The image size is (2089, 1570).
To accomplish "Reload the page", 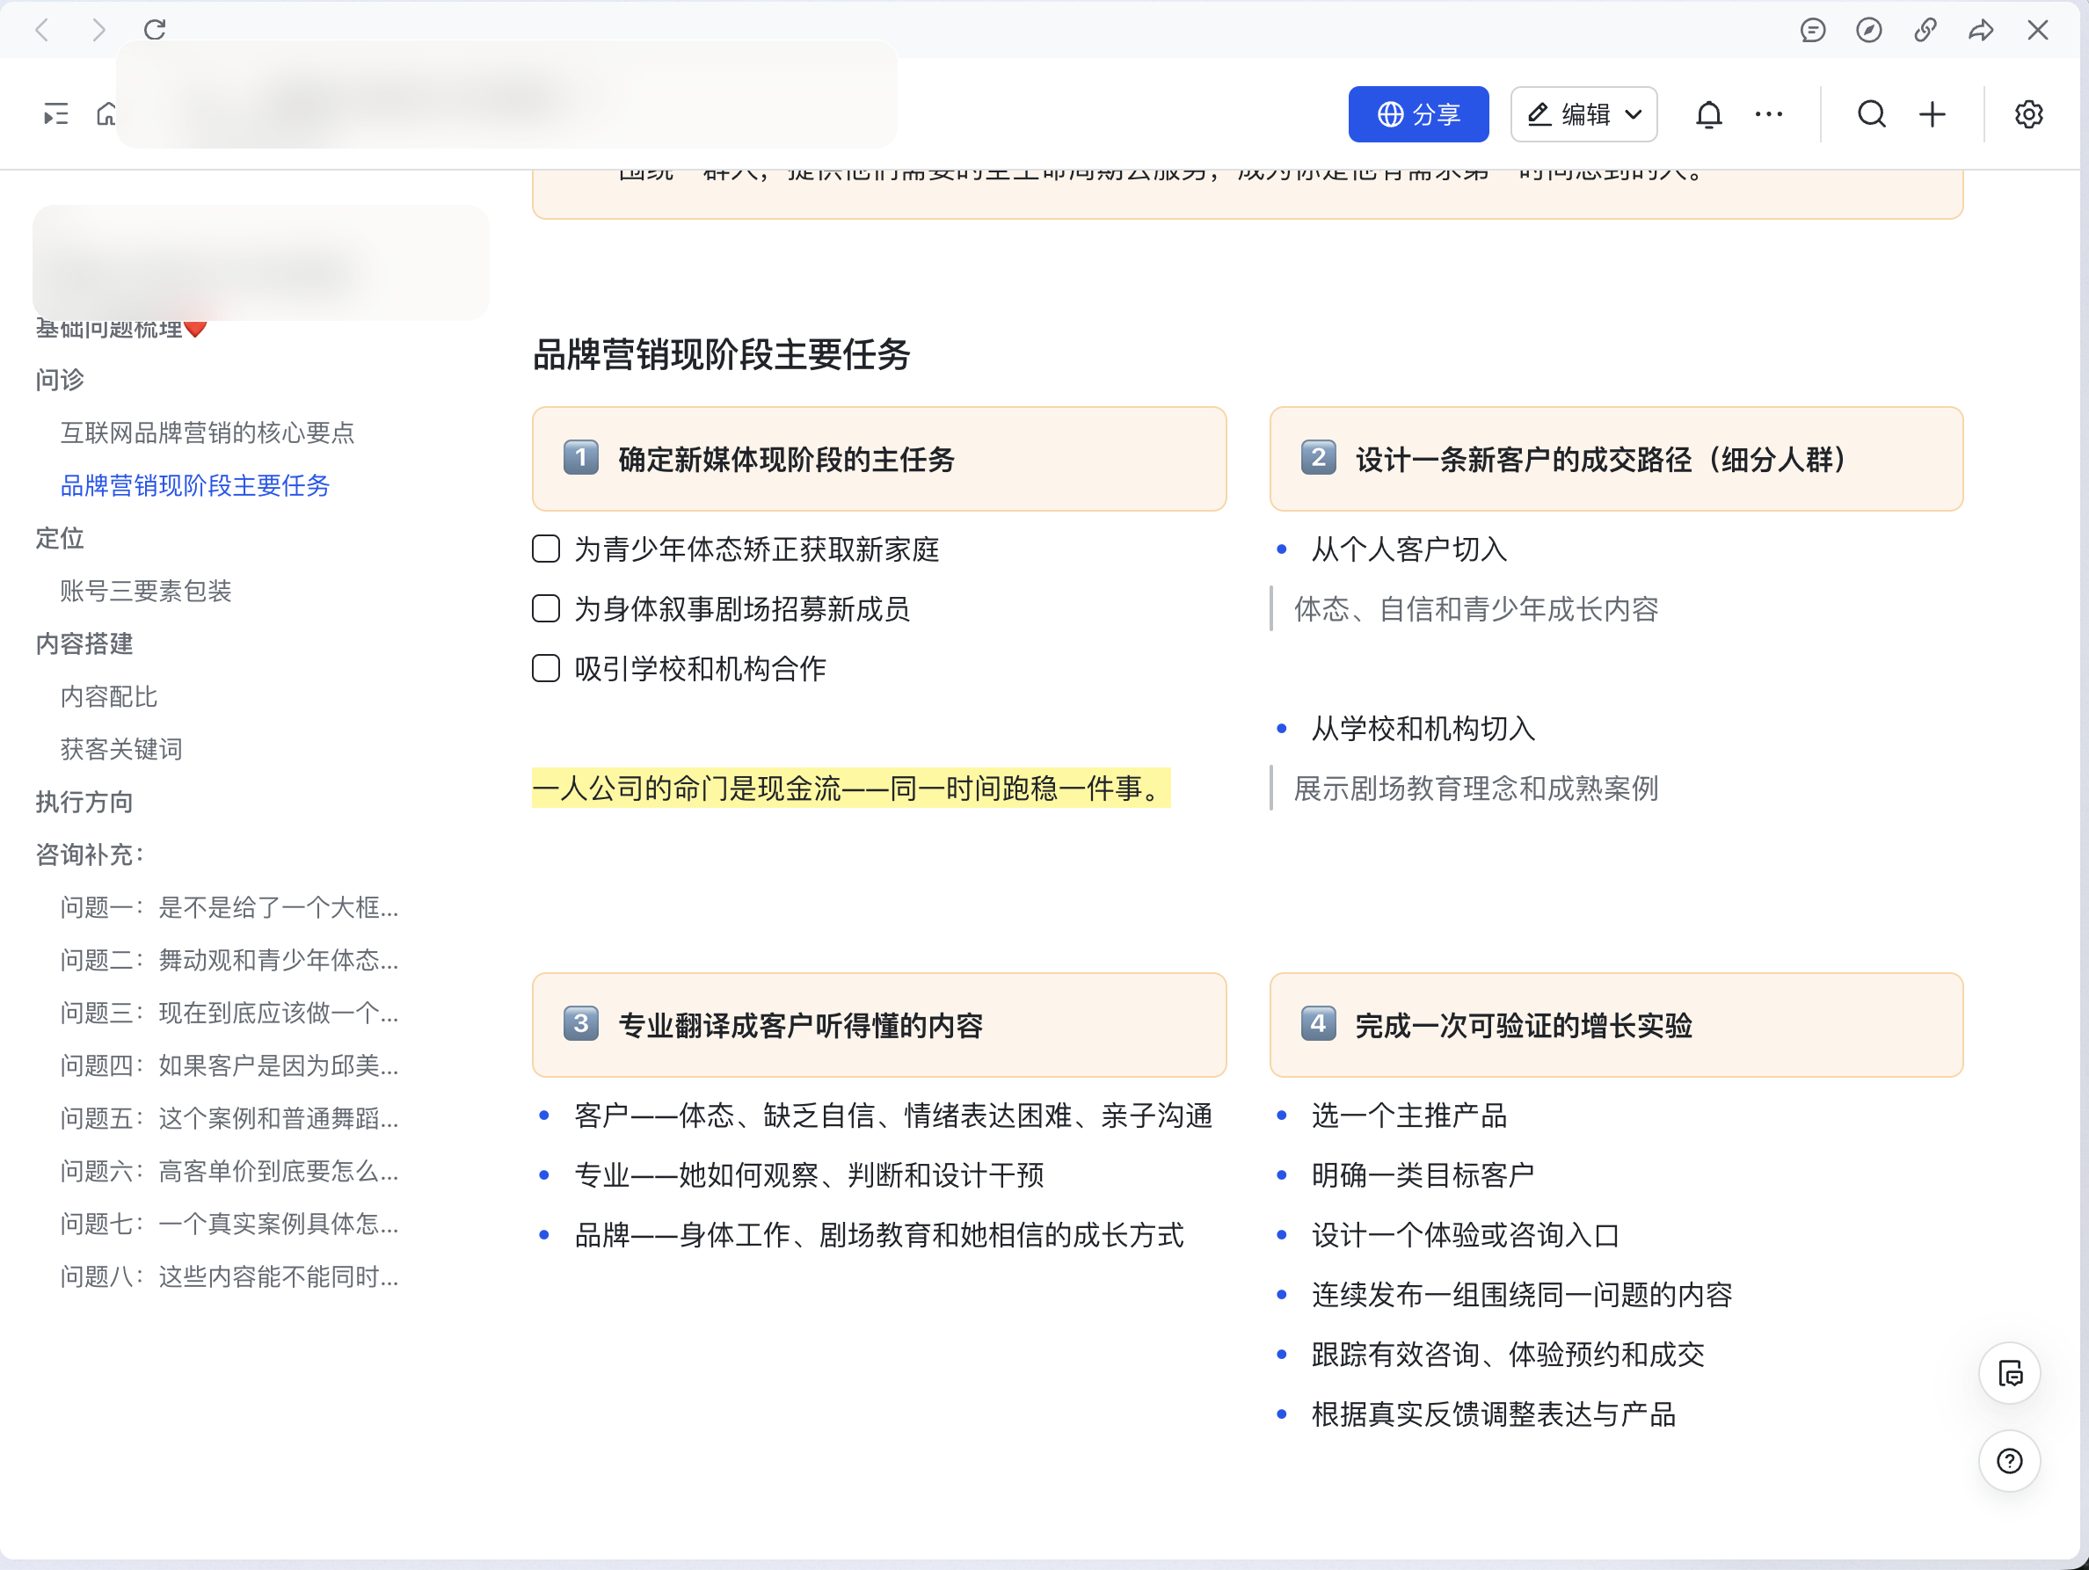I will (x=155, y=30).
